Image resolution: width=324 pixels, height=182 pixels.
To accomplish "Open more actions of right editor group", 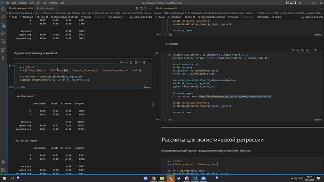I will click(x=322, y=8).
